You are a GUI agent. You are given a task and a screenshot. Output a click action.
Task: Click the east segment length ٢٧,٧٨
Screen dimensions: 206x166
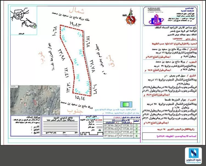point(92,66)
